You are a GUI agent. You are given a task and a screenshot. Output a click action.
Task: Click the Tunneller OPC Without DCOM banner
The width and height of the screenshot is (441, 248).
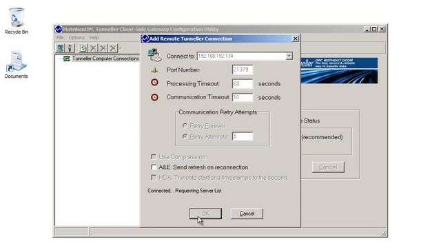[339, 70]
